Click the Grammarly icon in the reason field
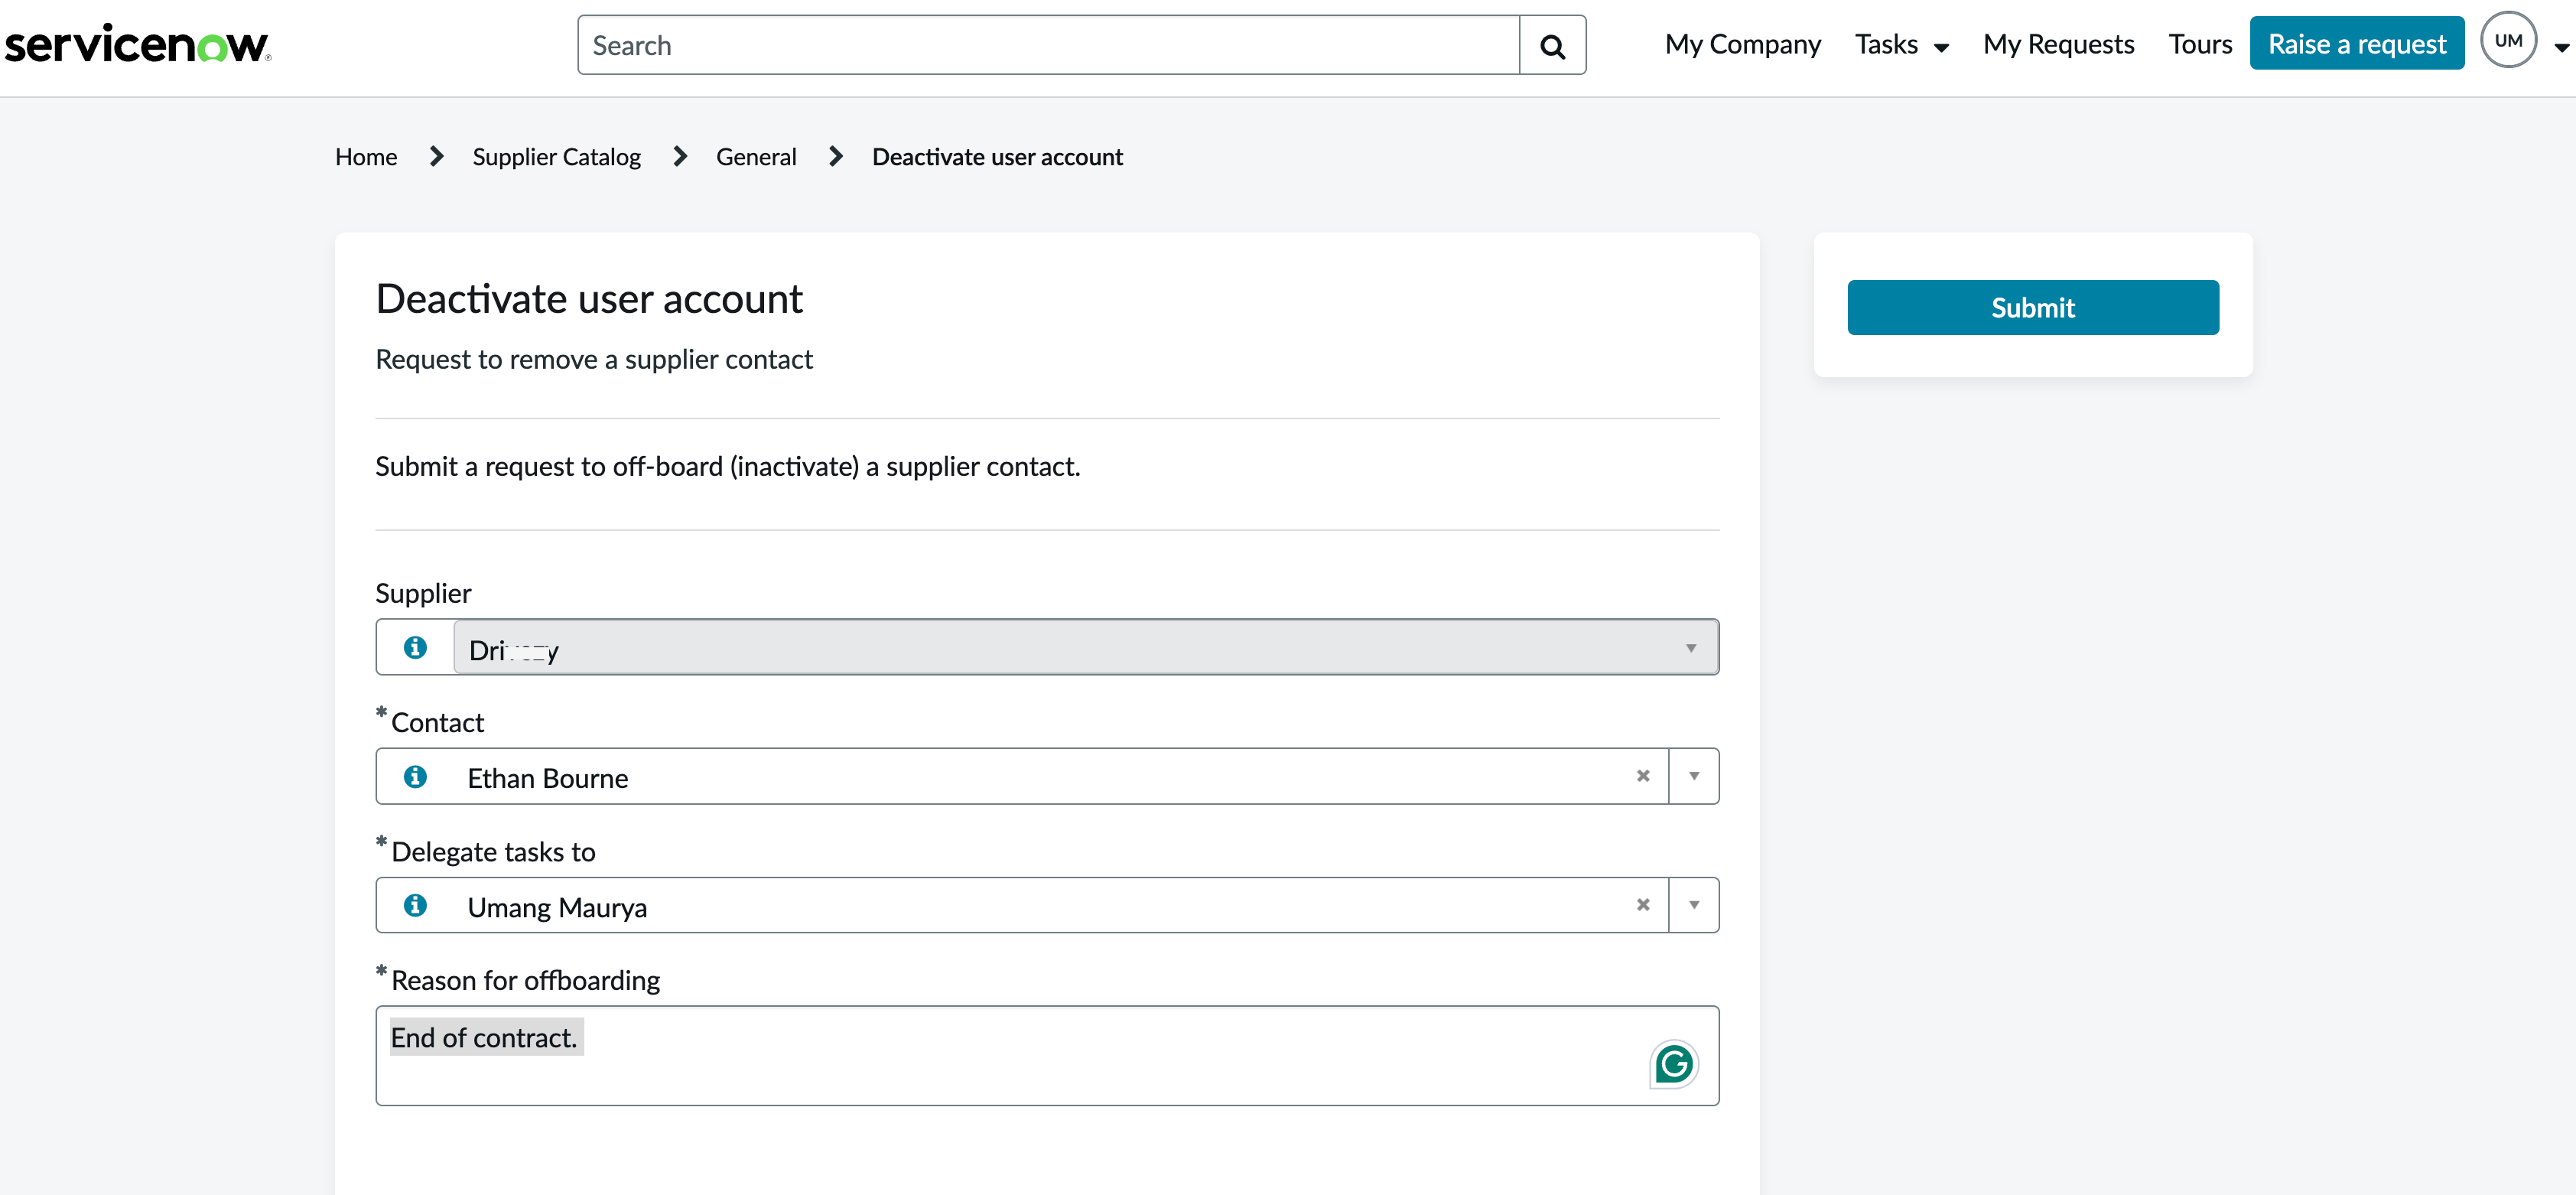 point(1674,1064)
